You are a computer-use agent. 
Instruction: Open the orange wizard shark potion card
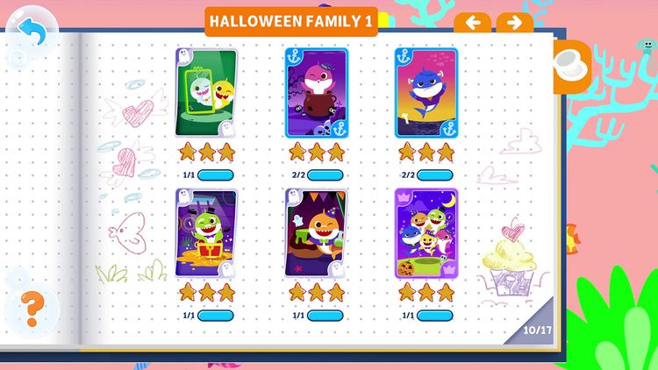coord(317,233)
